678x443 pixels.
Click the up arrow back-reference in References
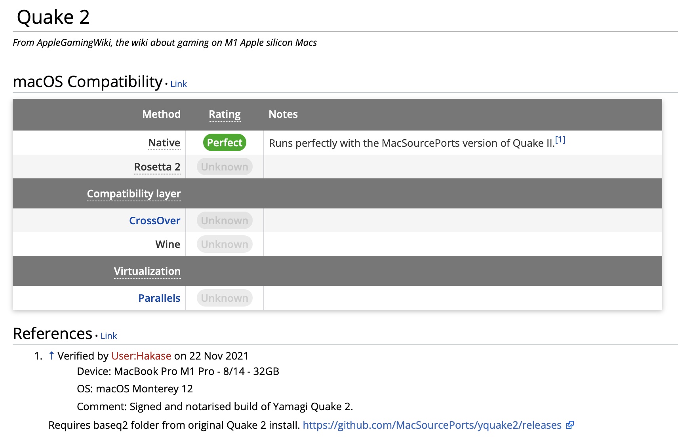(51, 356)
